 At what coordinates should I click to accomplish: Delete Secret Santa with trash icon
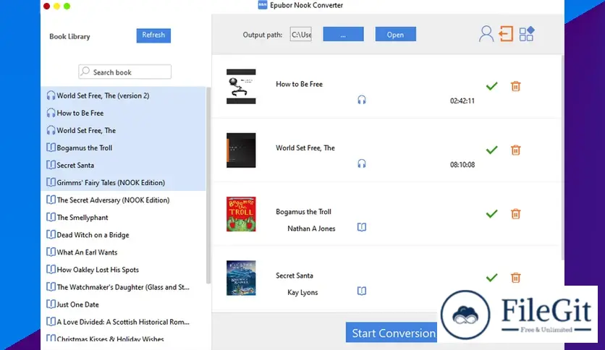coord(515,278)
